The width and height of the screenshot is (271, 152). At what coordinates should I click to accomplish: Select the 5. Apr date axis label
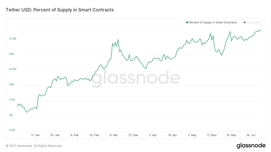pos(153,135)
